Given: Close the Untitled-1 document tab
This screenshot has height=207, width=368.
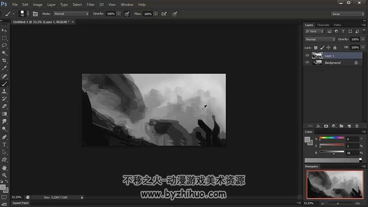Looking at the screenshot, I should (x=73, y=22).
